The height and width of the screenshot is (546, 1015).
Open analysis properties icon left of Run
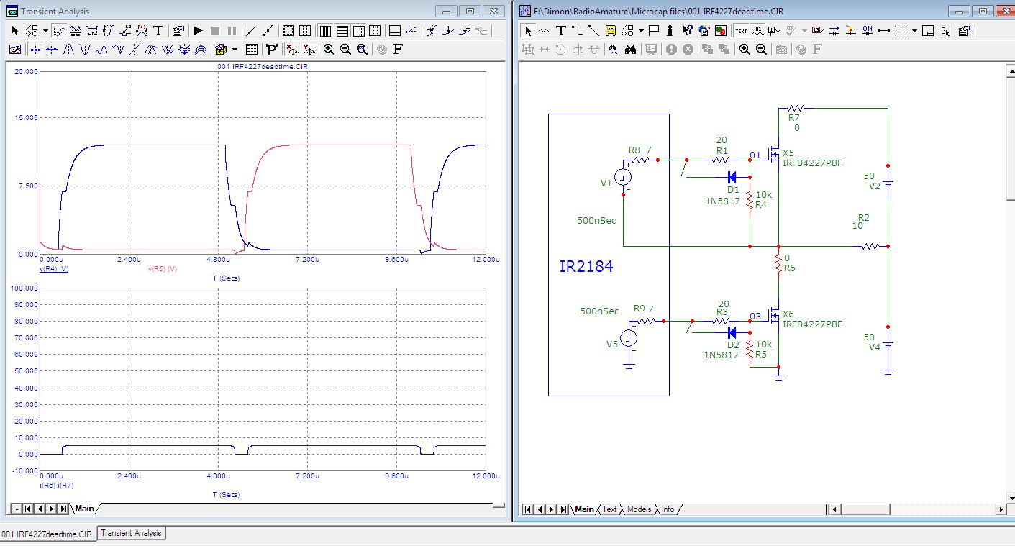pyautogui.click(x=178, y=31)
